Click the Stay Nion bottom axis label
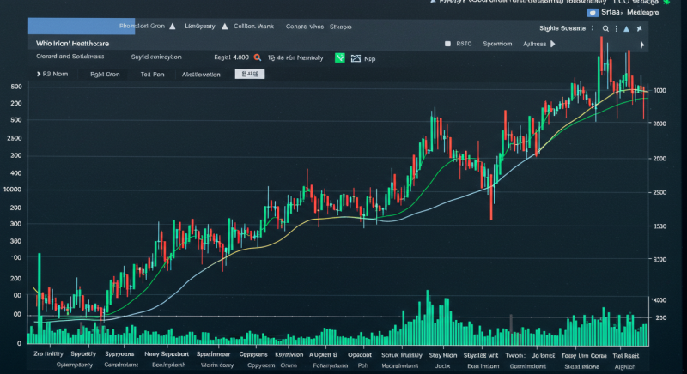Image resolution: width=687 pixels, height=374 pixels. 443,355
